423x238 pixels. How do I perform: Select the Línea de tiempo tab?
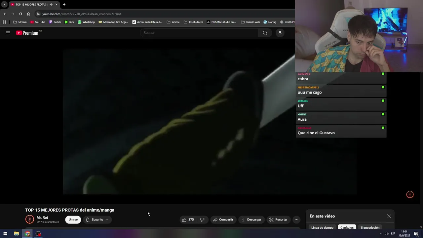(x=322, y=227)
